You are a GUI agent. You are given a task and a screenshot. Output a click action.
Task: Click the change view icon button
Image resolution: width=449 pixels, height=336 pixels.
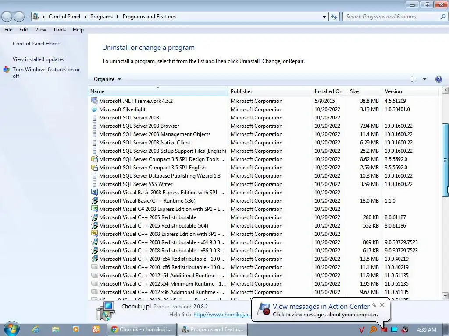coord(414,79)
